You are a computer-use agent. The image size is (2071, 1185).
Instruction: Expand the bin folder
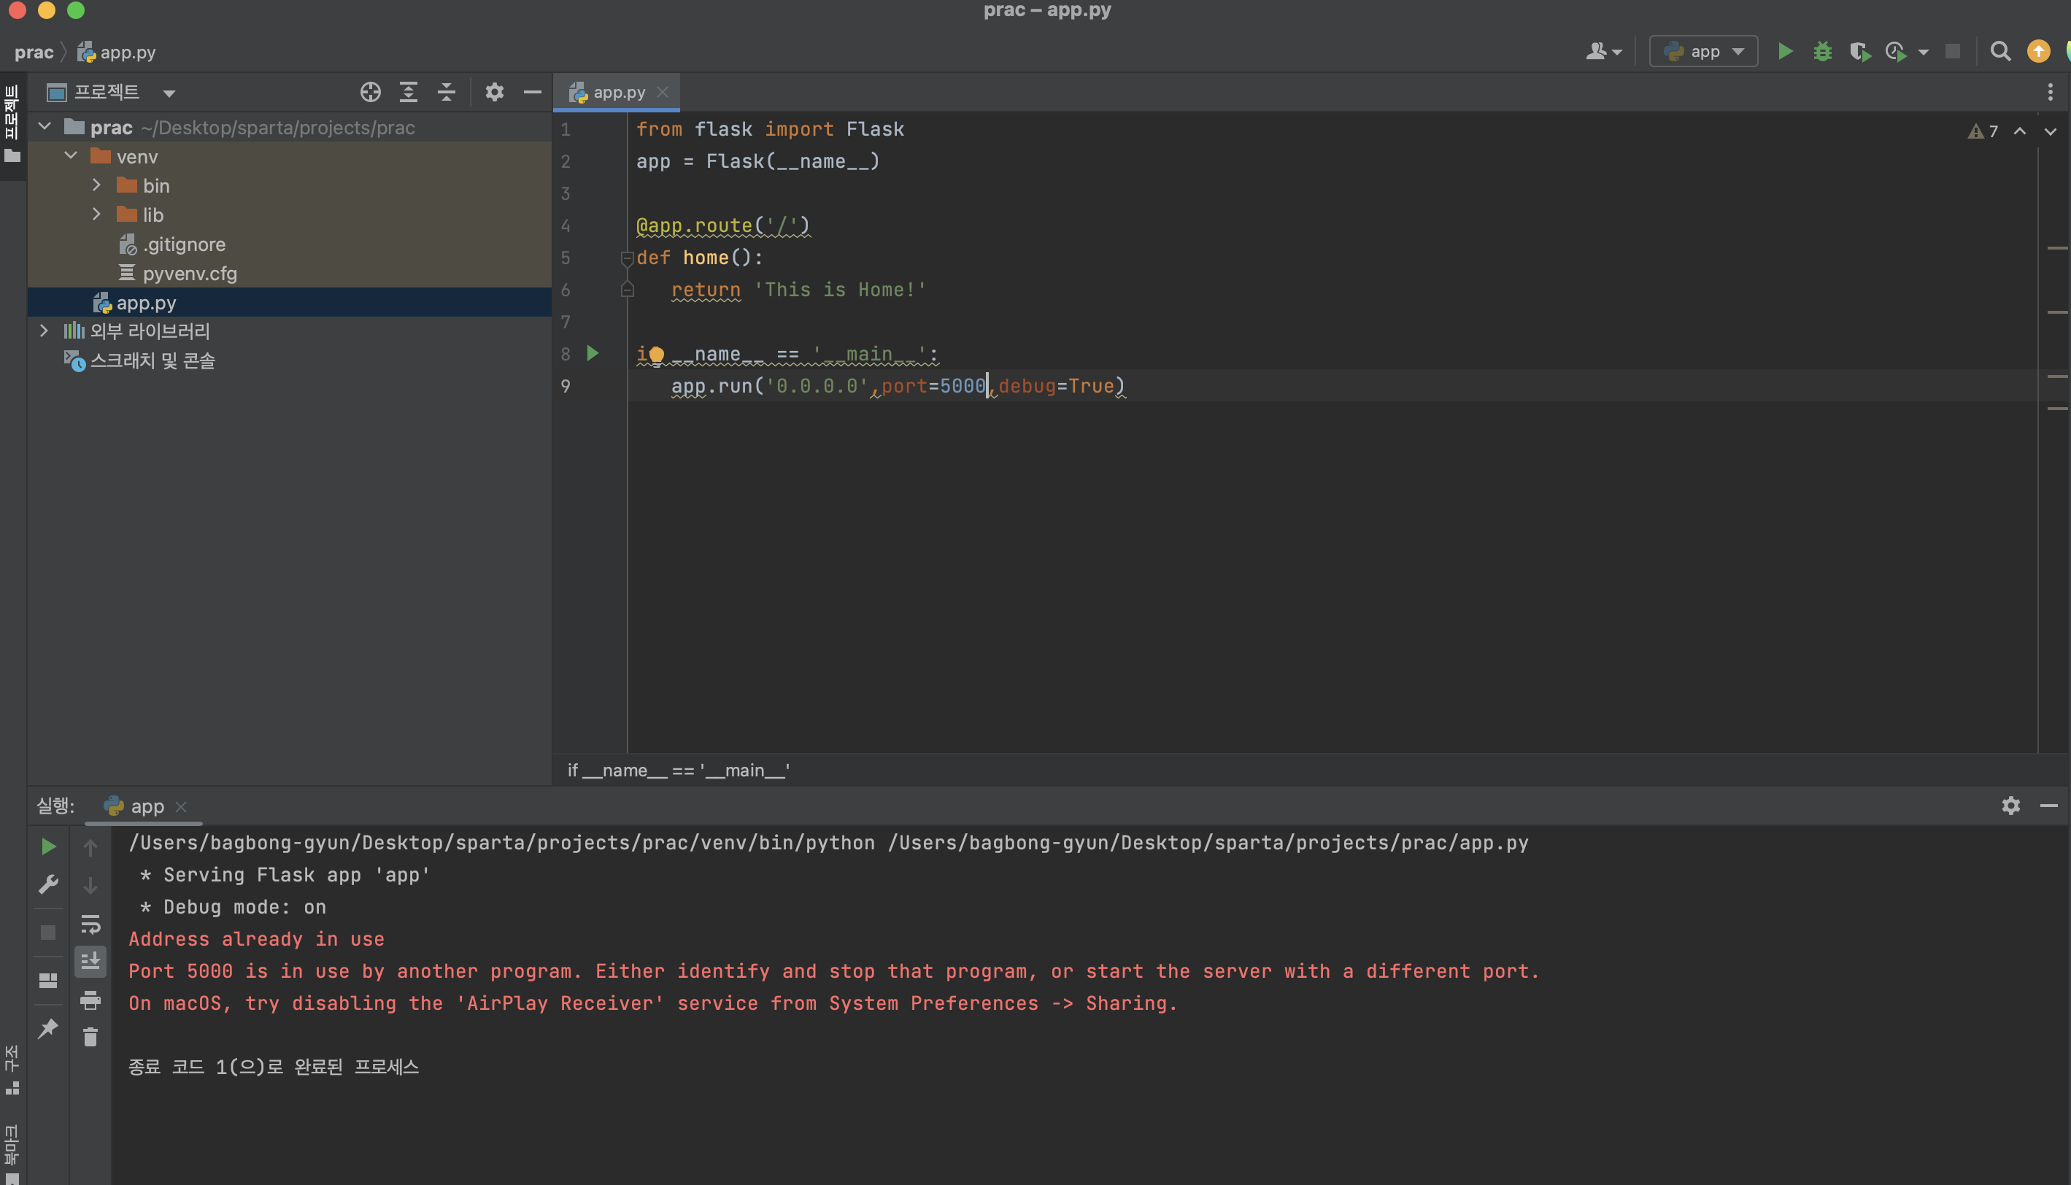point(97,185)
